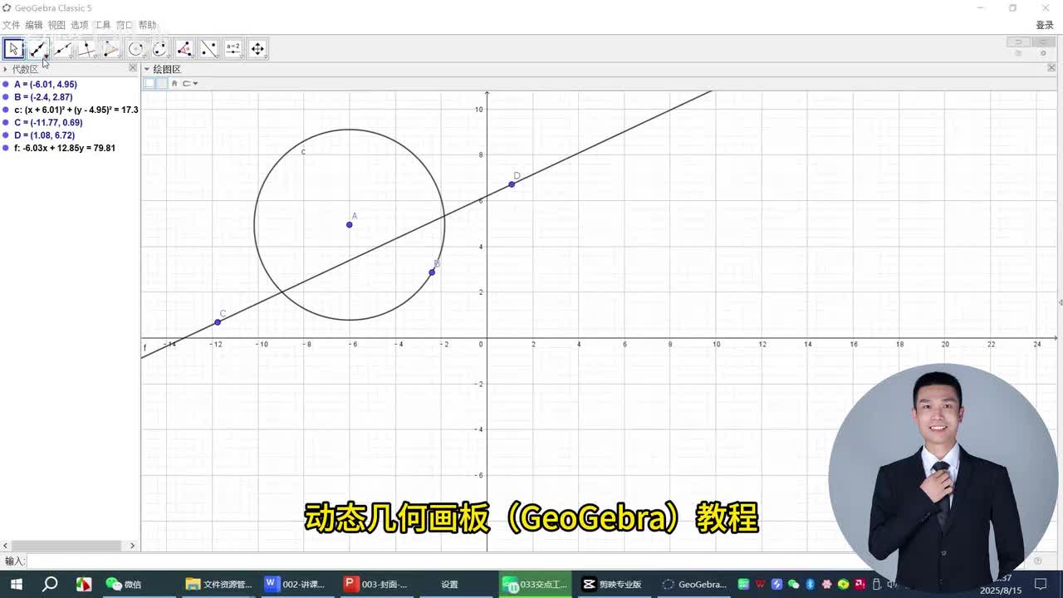Toggle visibility of line f in algebra
This screenshot has width=1063, height=598.
tap(6, 148)
